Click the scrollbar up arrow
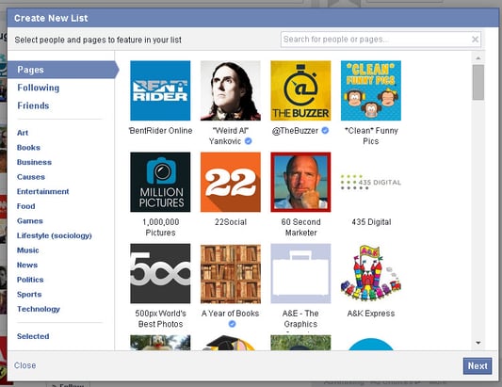The image size is (502, 387). point(478,58)
